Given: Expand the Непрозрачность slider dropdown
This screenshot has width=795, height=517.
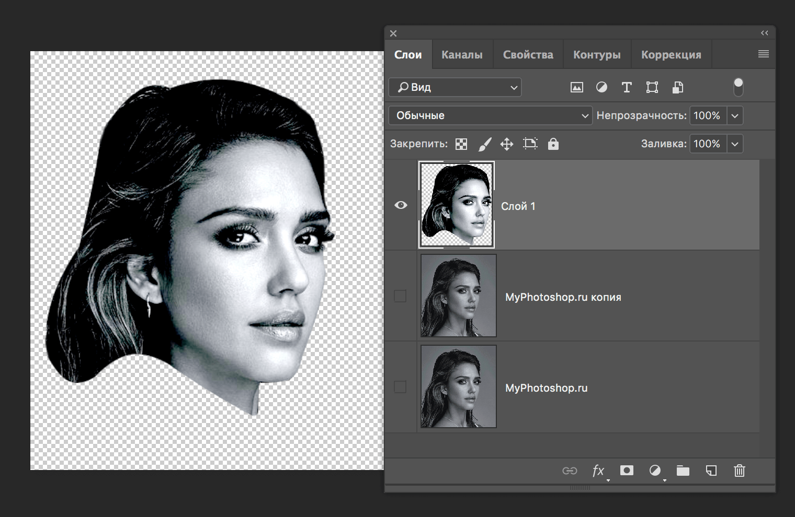Looking at the screenshot, I should (735, 115).
